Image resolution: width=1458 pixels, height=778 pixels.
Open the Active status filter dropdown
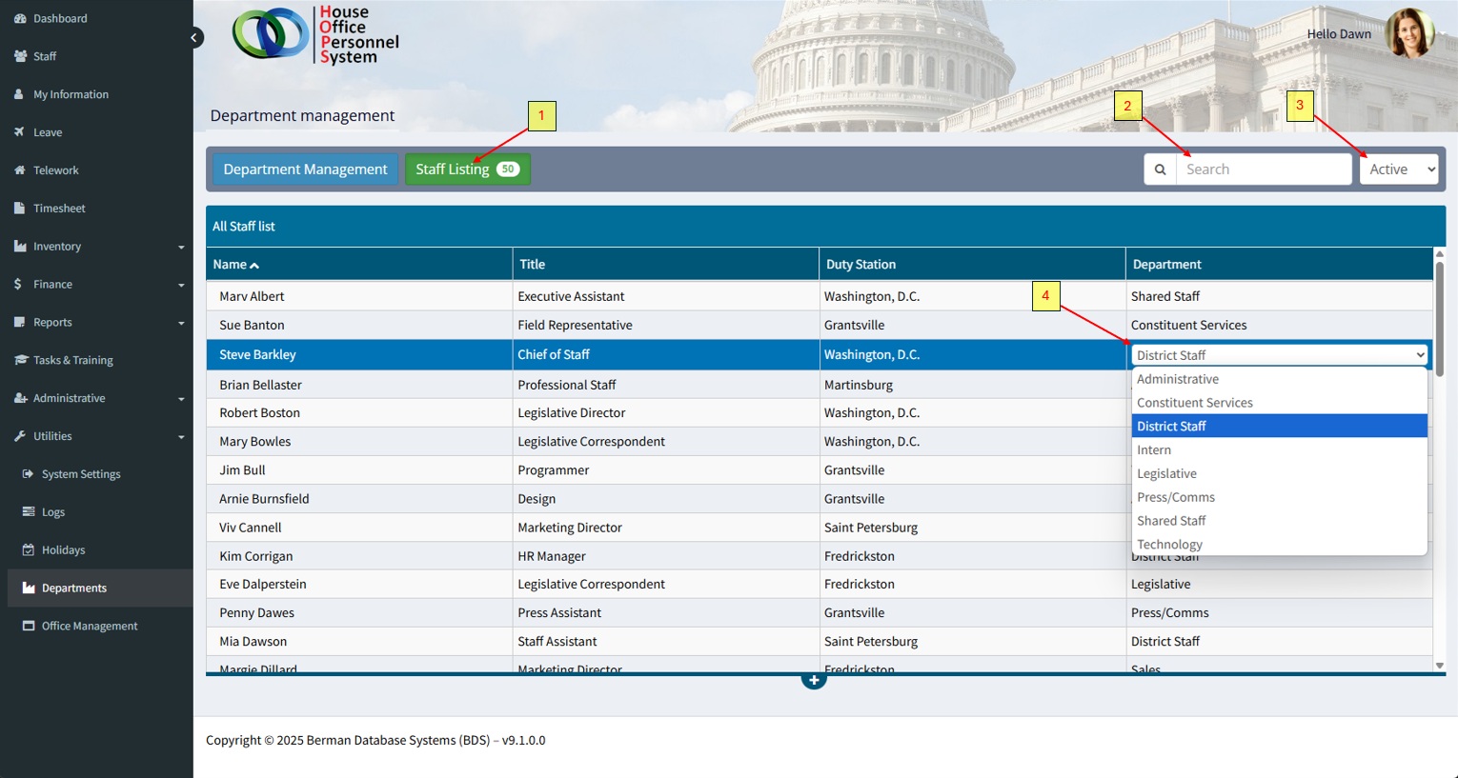coord(1398,170)
